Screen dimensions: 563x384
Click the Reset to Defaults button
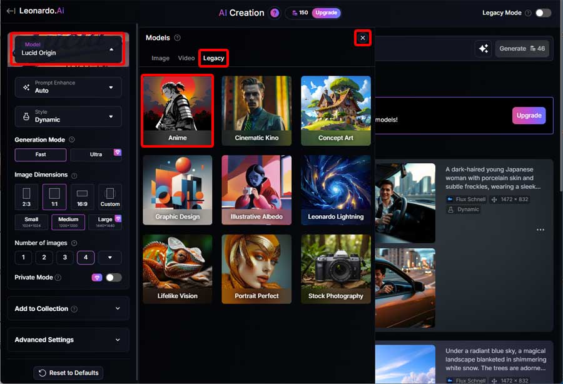coord(68,373)
